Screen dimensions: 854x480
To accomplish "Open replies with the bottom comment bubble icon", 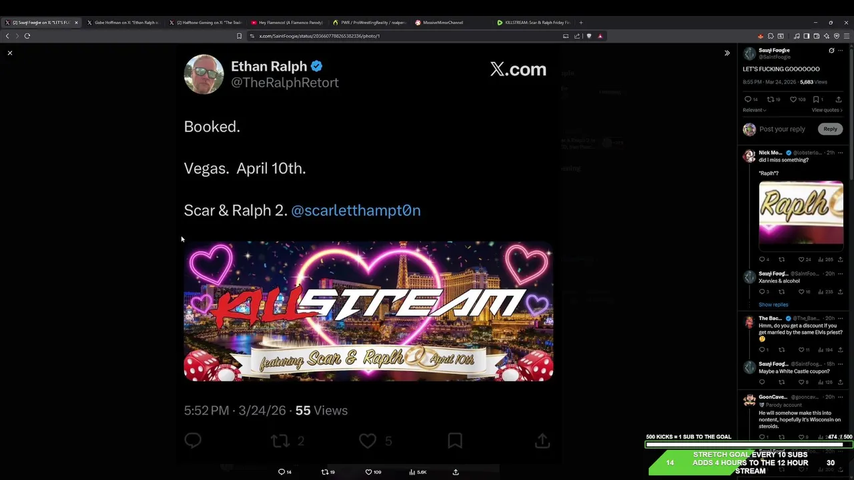I will (282, 472).
